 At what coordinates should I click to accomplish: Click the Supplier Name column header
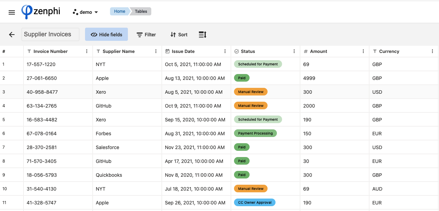(127, 51)
